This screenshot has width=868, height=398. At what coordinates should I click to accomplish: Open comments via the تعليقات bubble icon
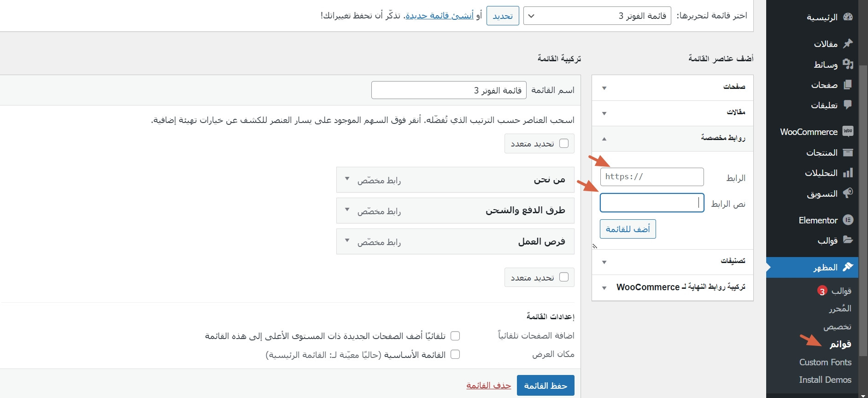coord(848,105)
